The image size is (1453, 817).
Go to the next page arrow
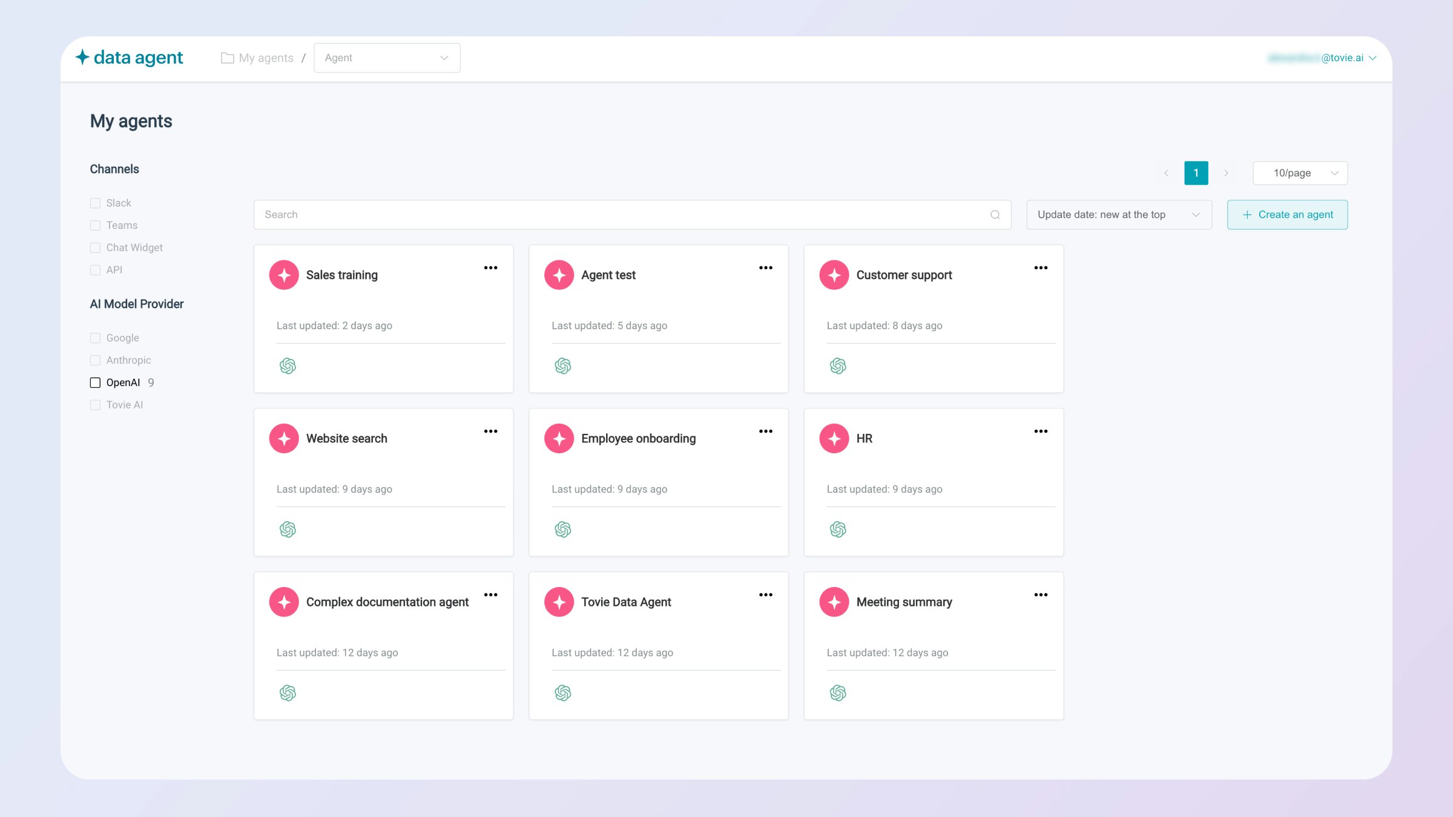pyautogui.click(x=1226, y=173)
